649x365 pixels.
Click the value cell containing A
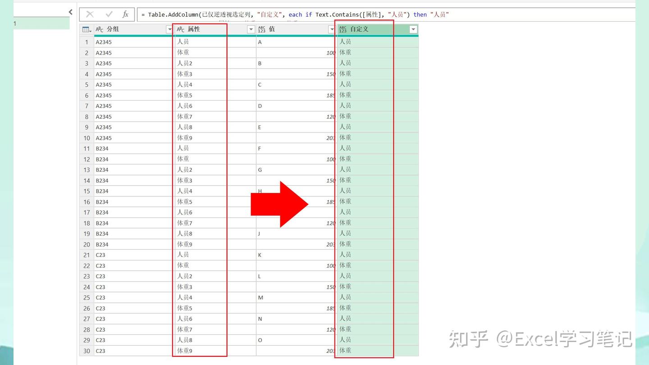[x=296, y=42]
